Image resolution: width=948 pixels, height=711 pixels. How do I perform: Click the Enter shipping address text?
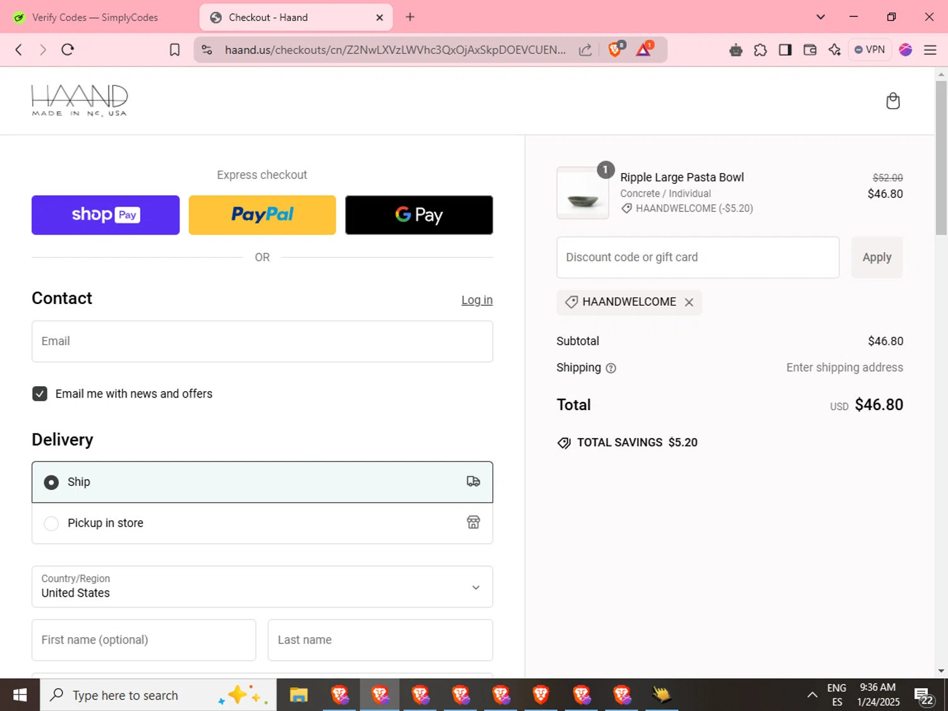pyautogui.click(x=844, y=367)
